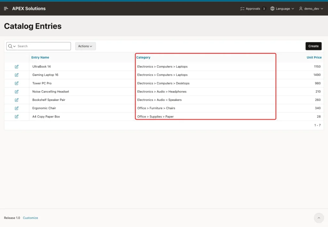Click the unit price 28

click(x=319, y=117)
